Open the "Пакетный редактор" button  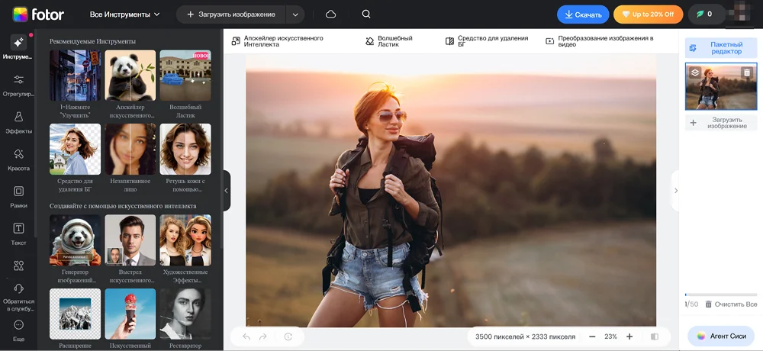click(720, 48)
